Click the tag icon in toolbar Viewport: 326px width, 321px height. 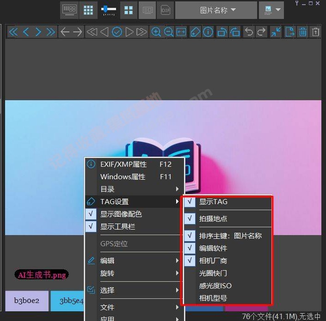coord(195,32)
